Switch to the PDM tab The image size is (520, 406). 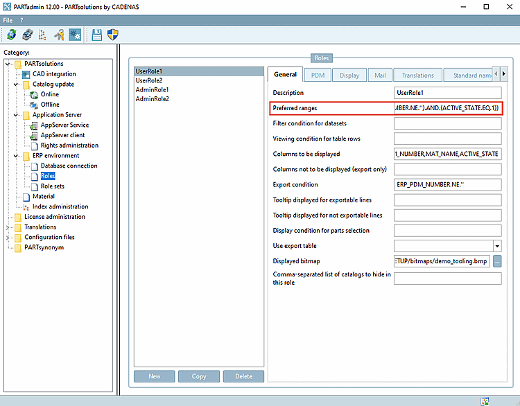318,76
